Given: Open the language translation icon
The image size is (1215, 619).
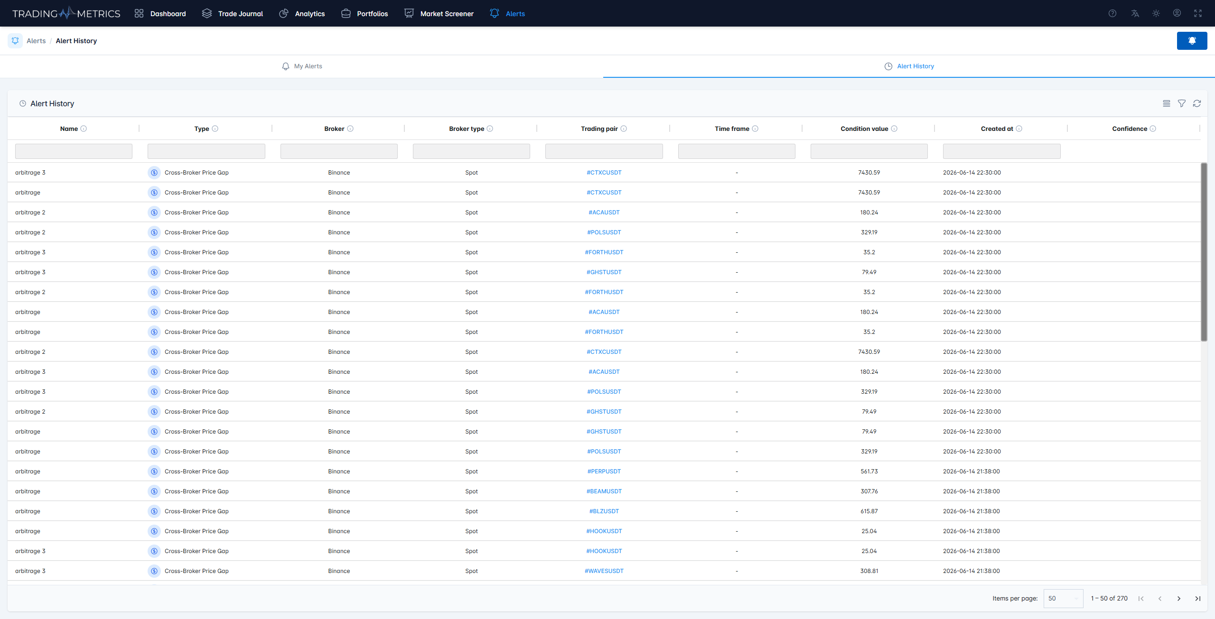Looking at the screenshot, I should [1135, 13].
